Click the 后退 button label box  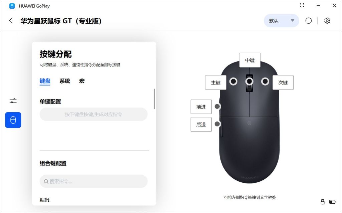pyautogui.click(x=201, y=124)
